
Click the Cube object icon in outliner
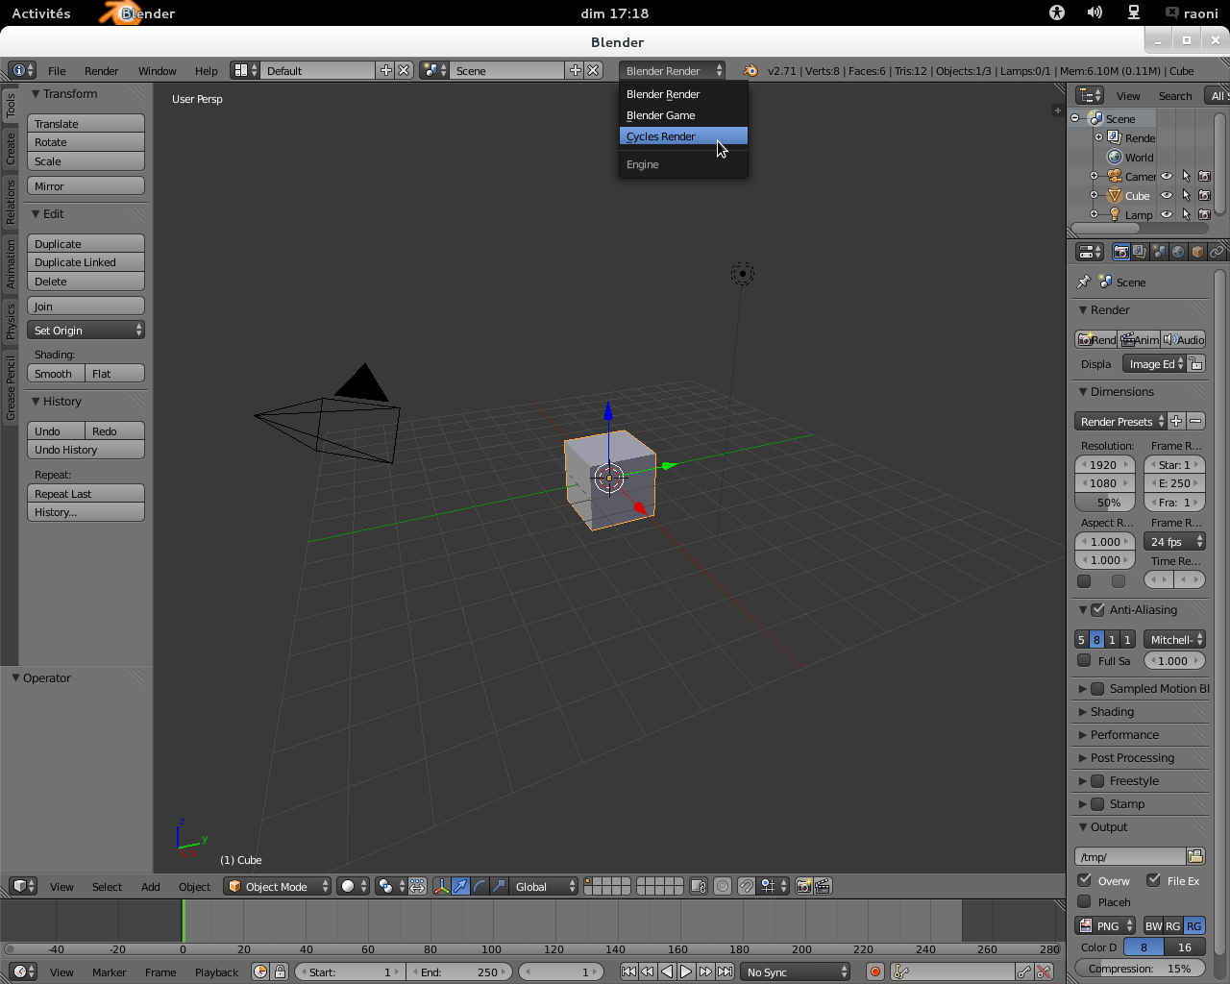point(1115,196)
